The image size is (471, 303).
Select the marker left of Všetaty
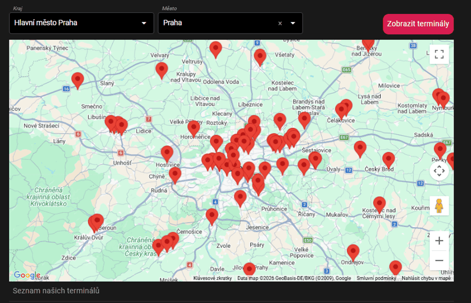point(260,58)
